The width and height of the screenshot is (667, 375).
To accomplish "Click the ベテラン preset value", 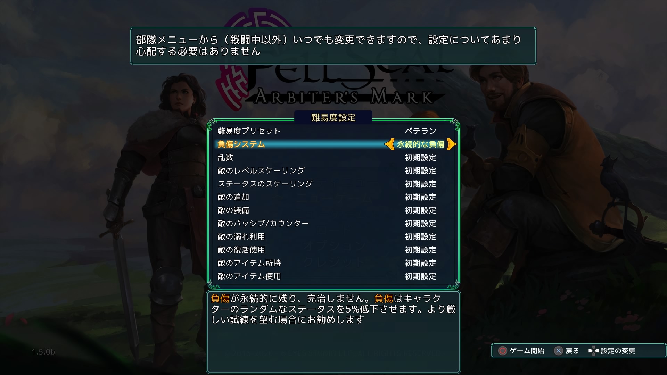I will click(420, 131).
